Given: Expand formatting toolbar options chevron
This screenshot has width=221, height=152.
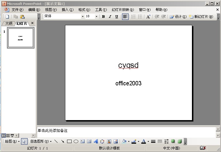Looking at the screenshot, I should coord(218,17).
